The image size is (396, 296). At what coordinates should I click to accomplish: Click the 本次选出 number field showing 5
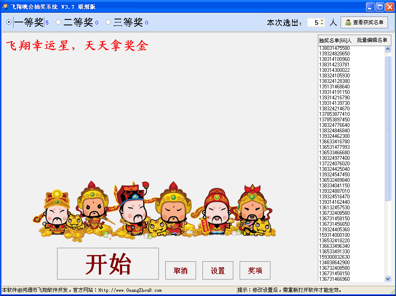314,22
